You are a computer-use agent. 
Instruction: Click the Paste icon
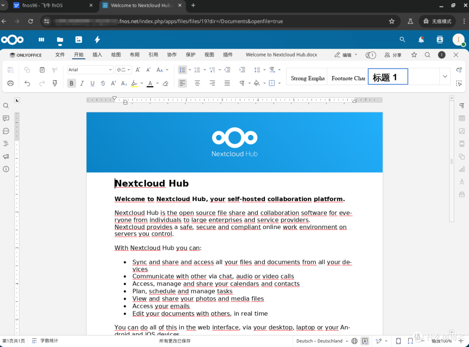pyautogui.click(x=42, y=69)
